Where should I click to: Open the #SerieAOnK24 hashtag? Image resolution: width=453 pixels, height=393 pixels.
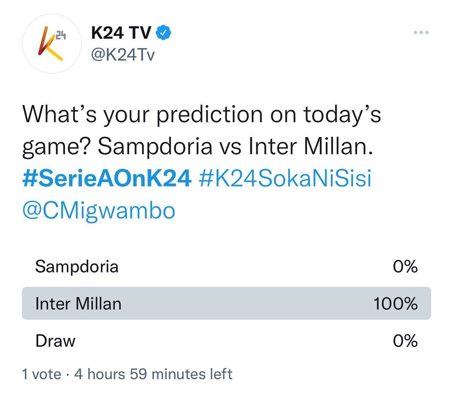107,178
